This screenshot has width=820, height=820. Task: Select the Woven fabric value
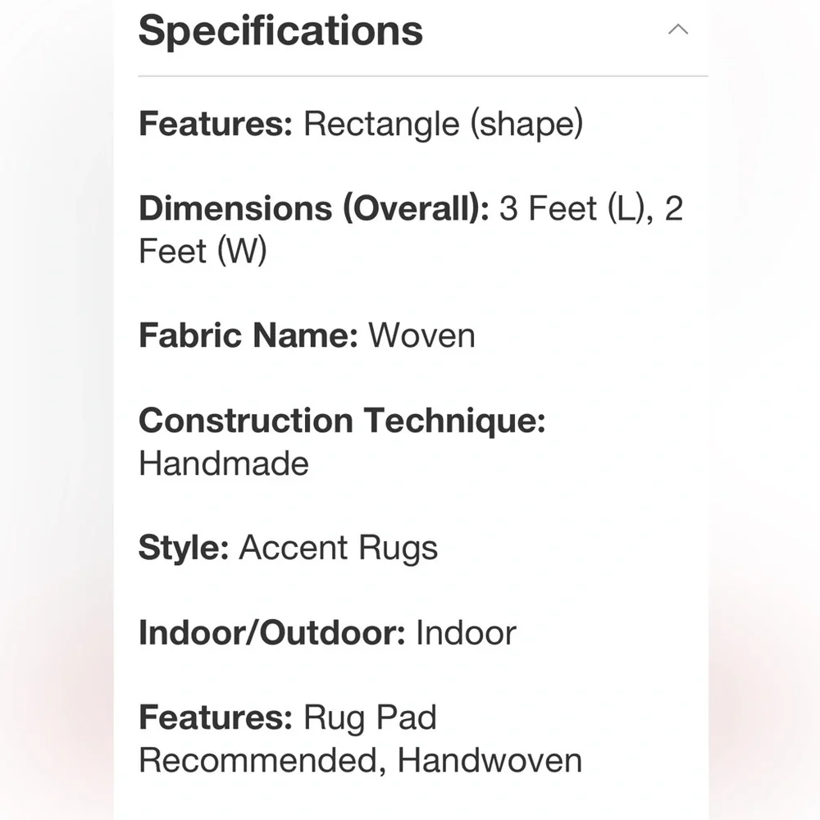[x=422, y=335]
